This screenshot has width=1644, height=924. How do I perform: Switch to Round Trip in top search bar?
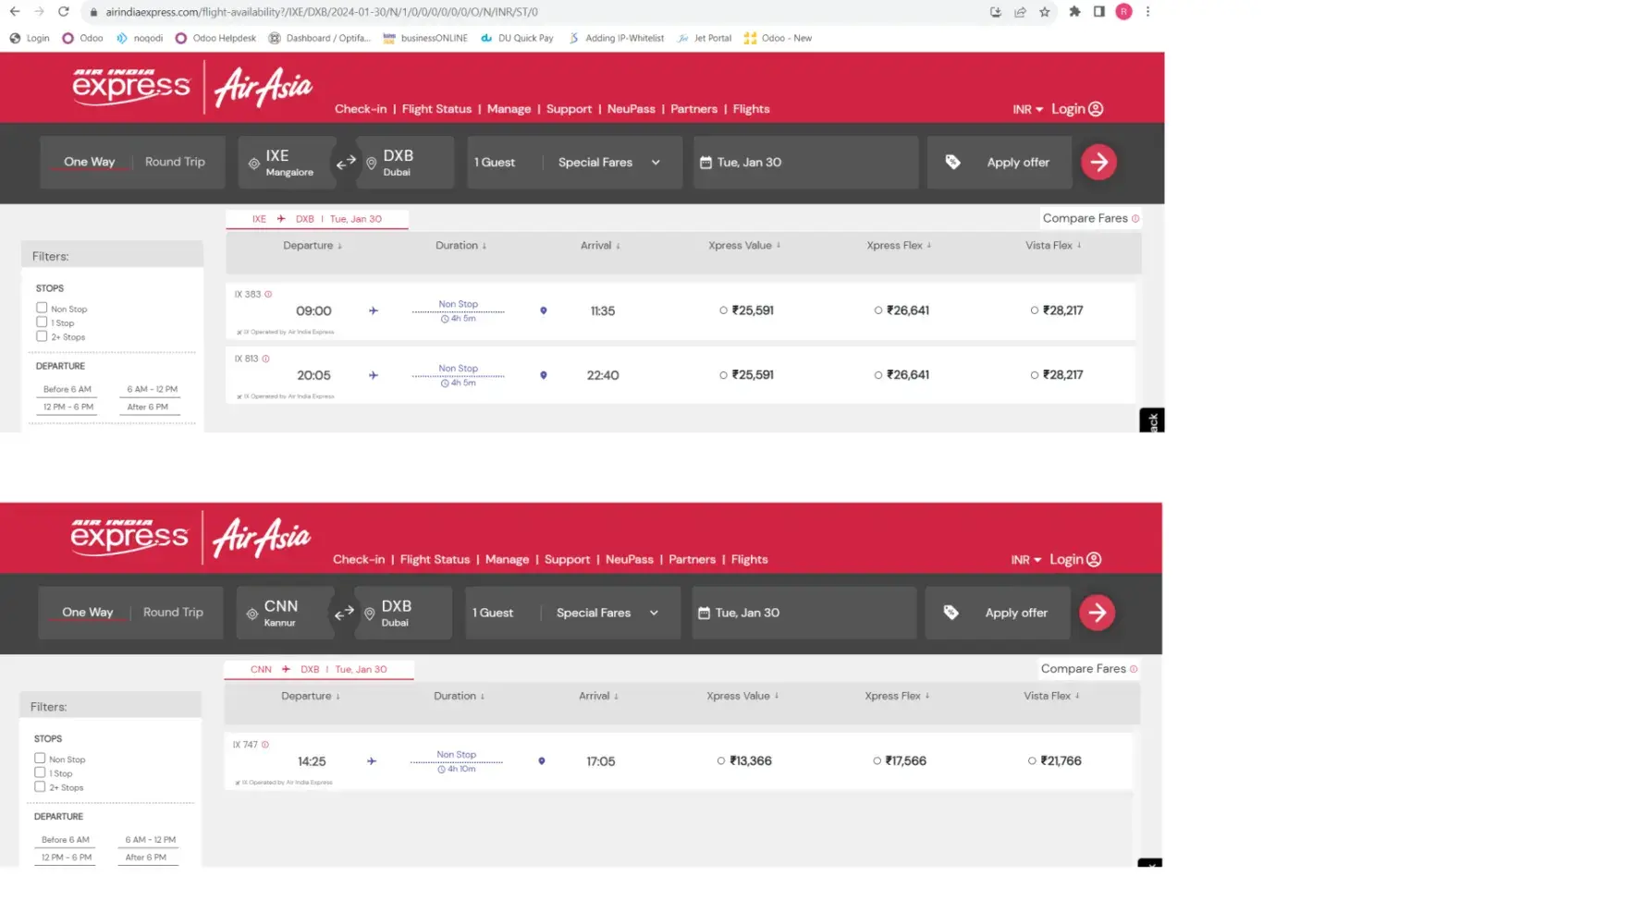[x=175, y=162]
